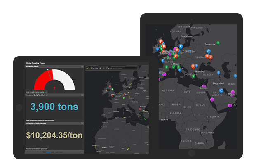Select the orange P marker near Istanbul
Image resolution: width=256 pixels, height=159 pixels.
click(193, 66)
